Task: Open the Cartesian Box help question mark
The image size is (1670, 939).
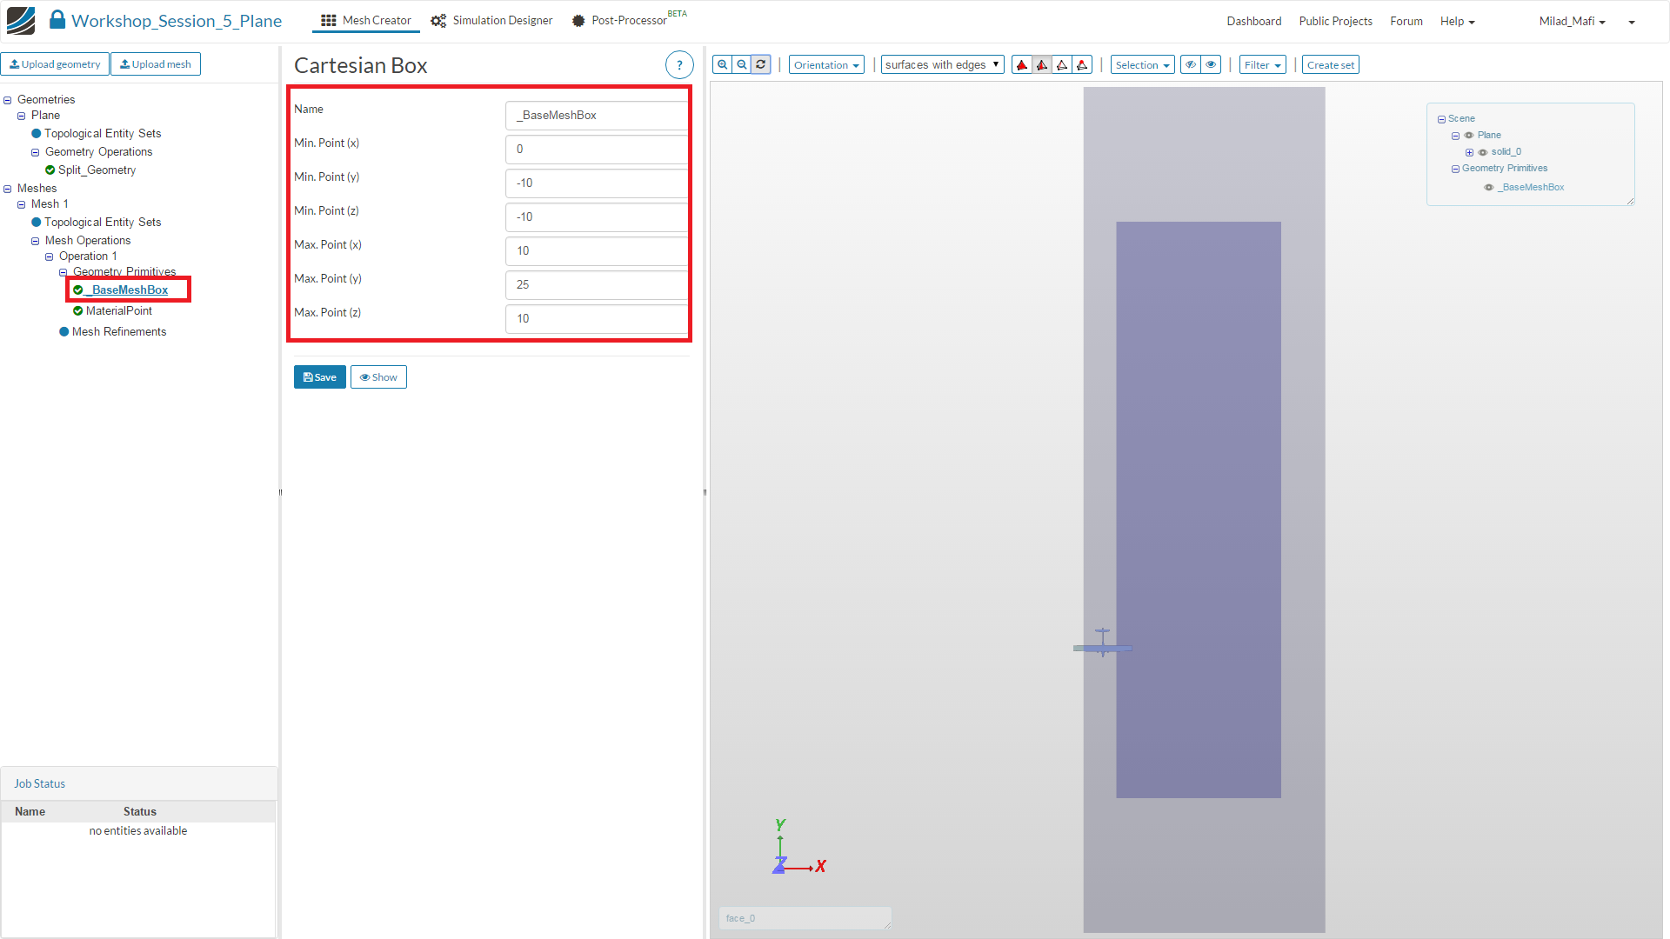Action: coord(679,65)
